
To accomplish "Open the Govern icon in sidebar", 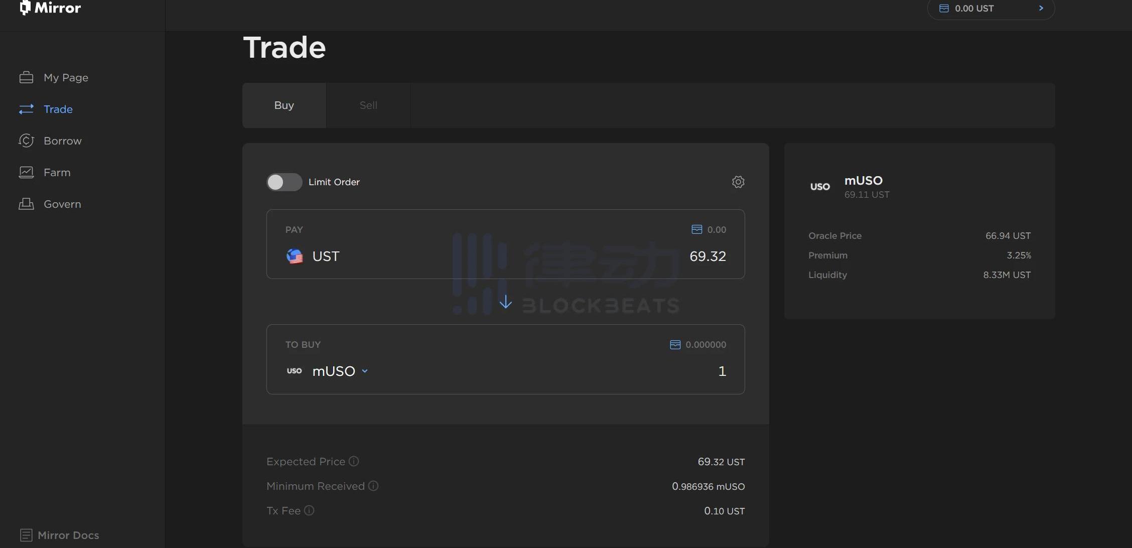I will click(26, 204).
